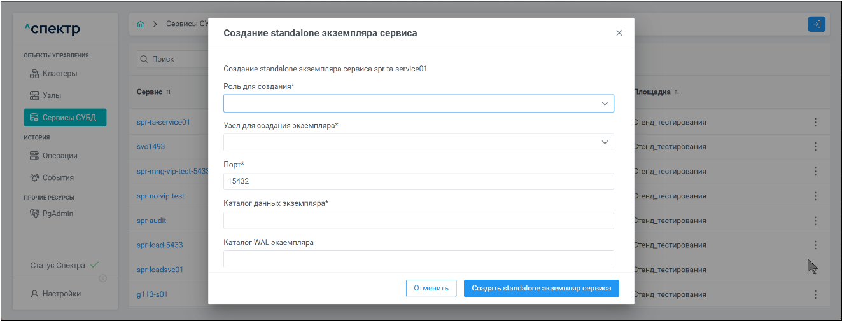Go to Операции in sidebar
This screenshot has height=321, width=842.
pos(59,156)
